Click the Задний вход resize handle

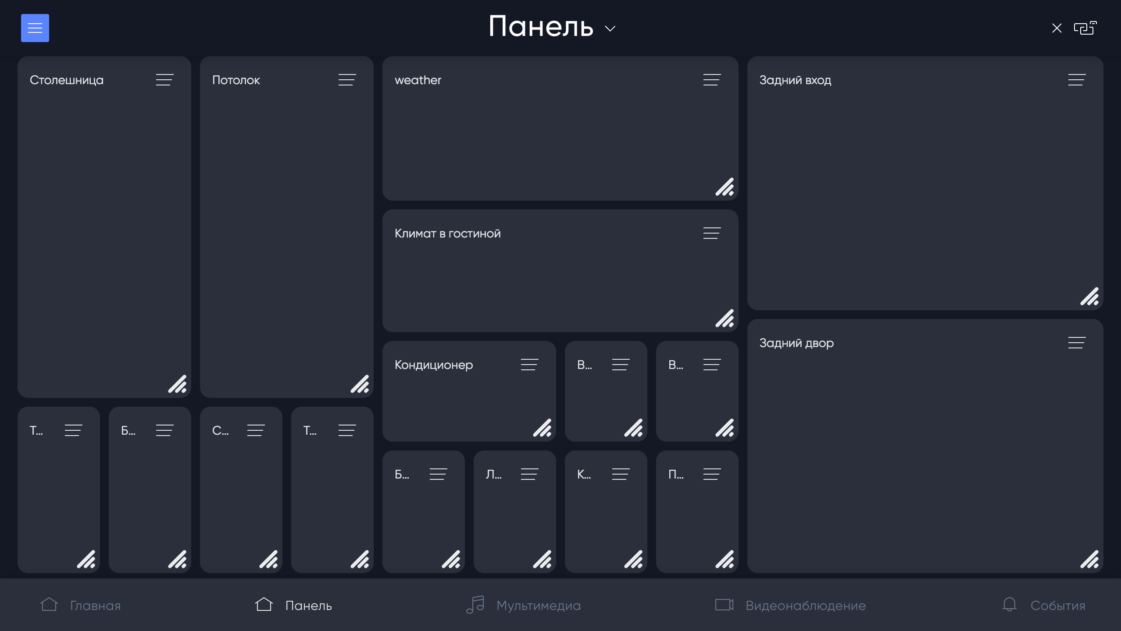point(1090,296)
